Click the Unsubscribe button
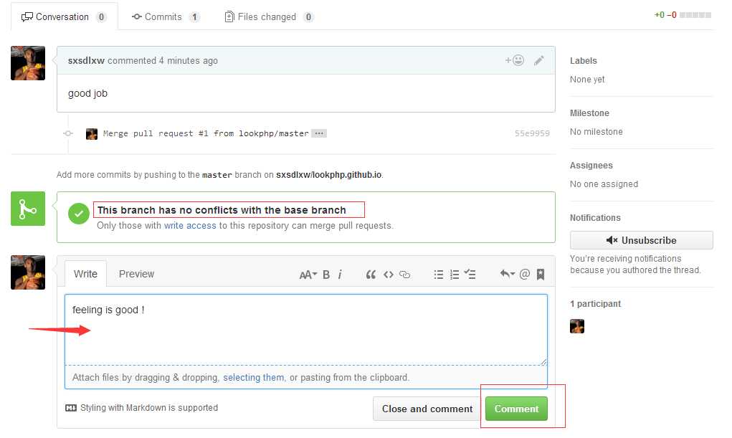 (642, 240)
